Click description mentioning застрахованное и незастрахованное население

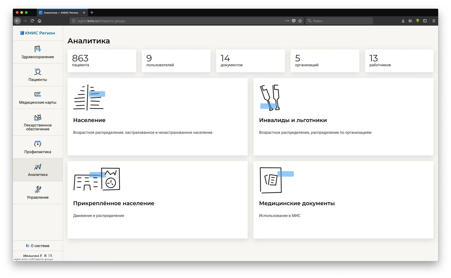pyautogui.click(x=143, y=133)
